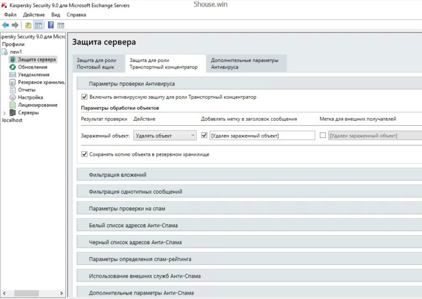This screenshot has width=422, height=299.
Task: Select Защита сервера in the tree
Action: (x=37, y=59)
